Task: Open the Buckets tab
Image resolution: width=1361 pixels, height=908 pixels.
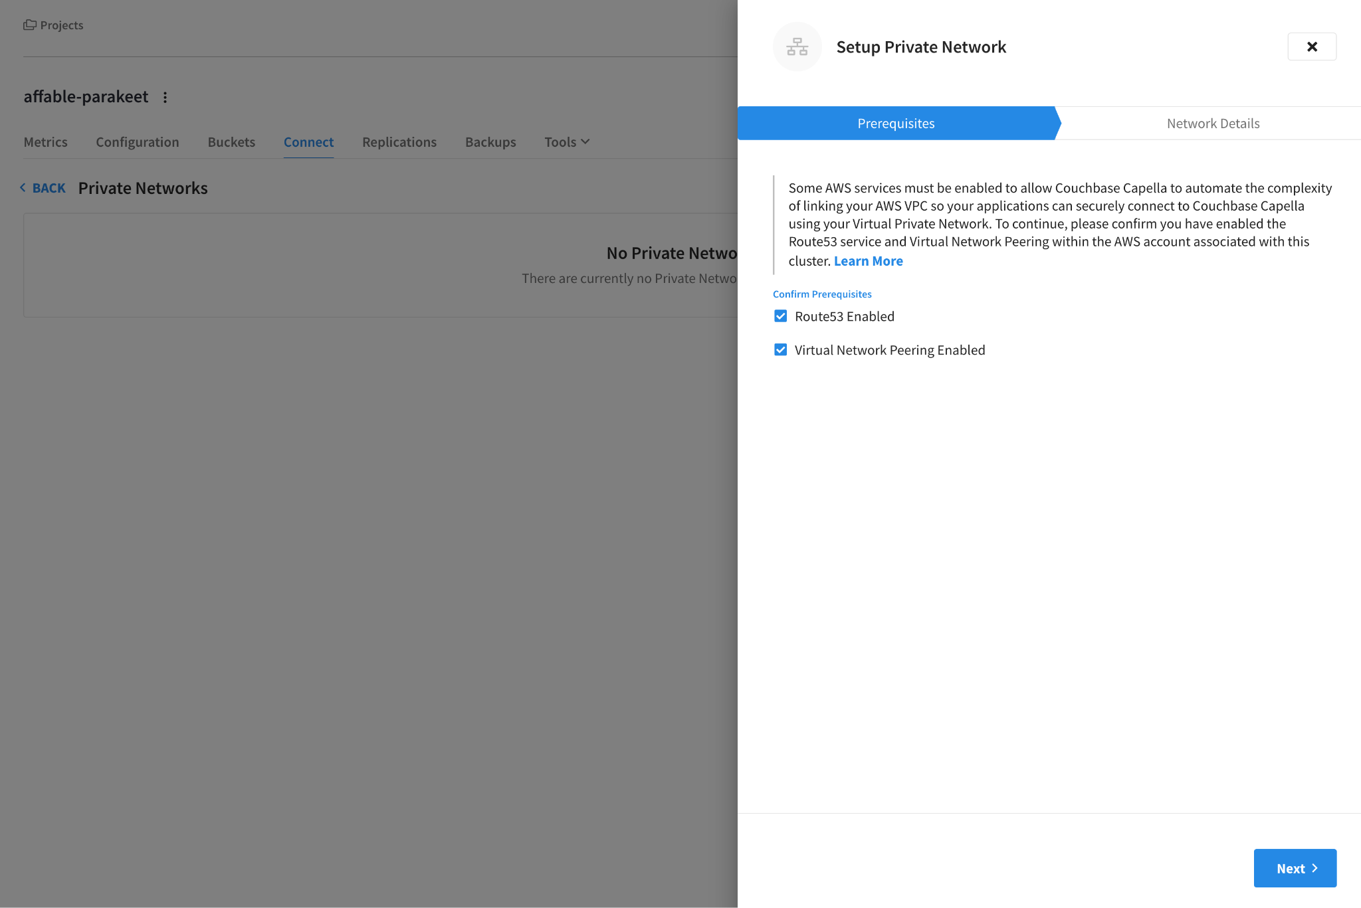Action: [231, 142]
